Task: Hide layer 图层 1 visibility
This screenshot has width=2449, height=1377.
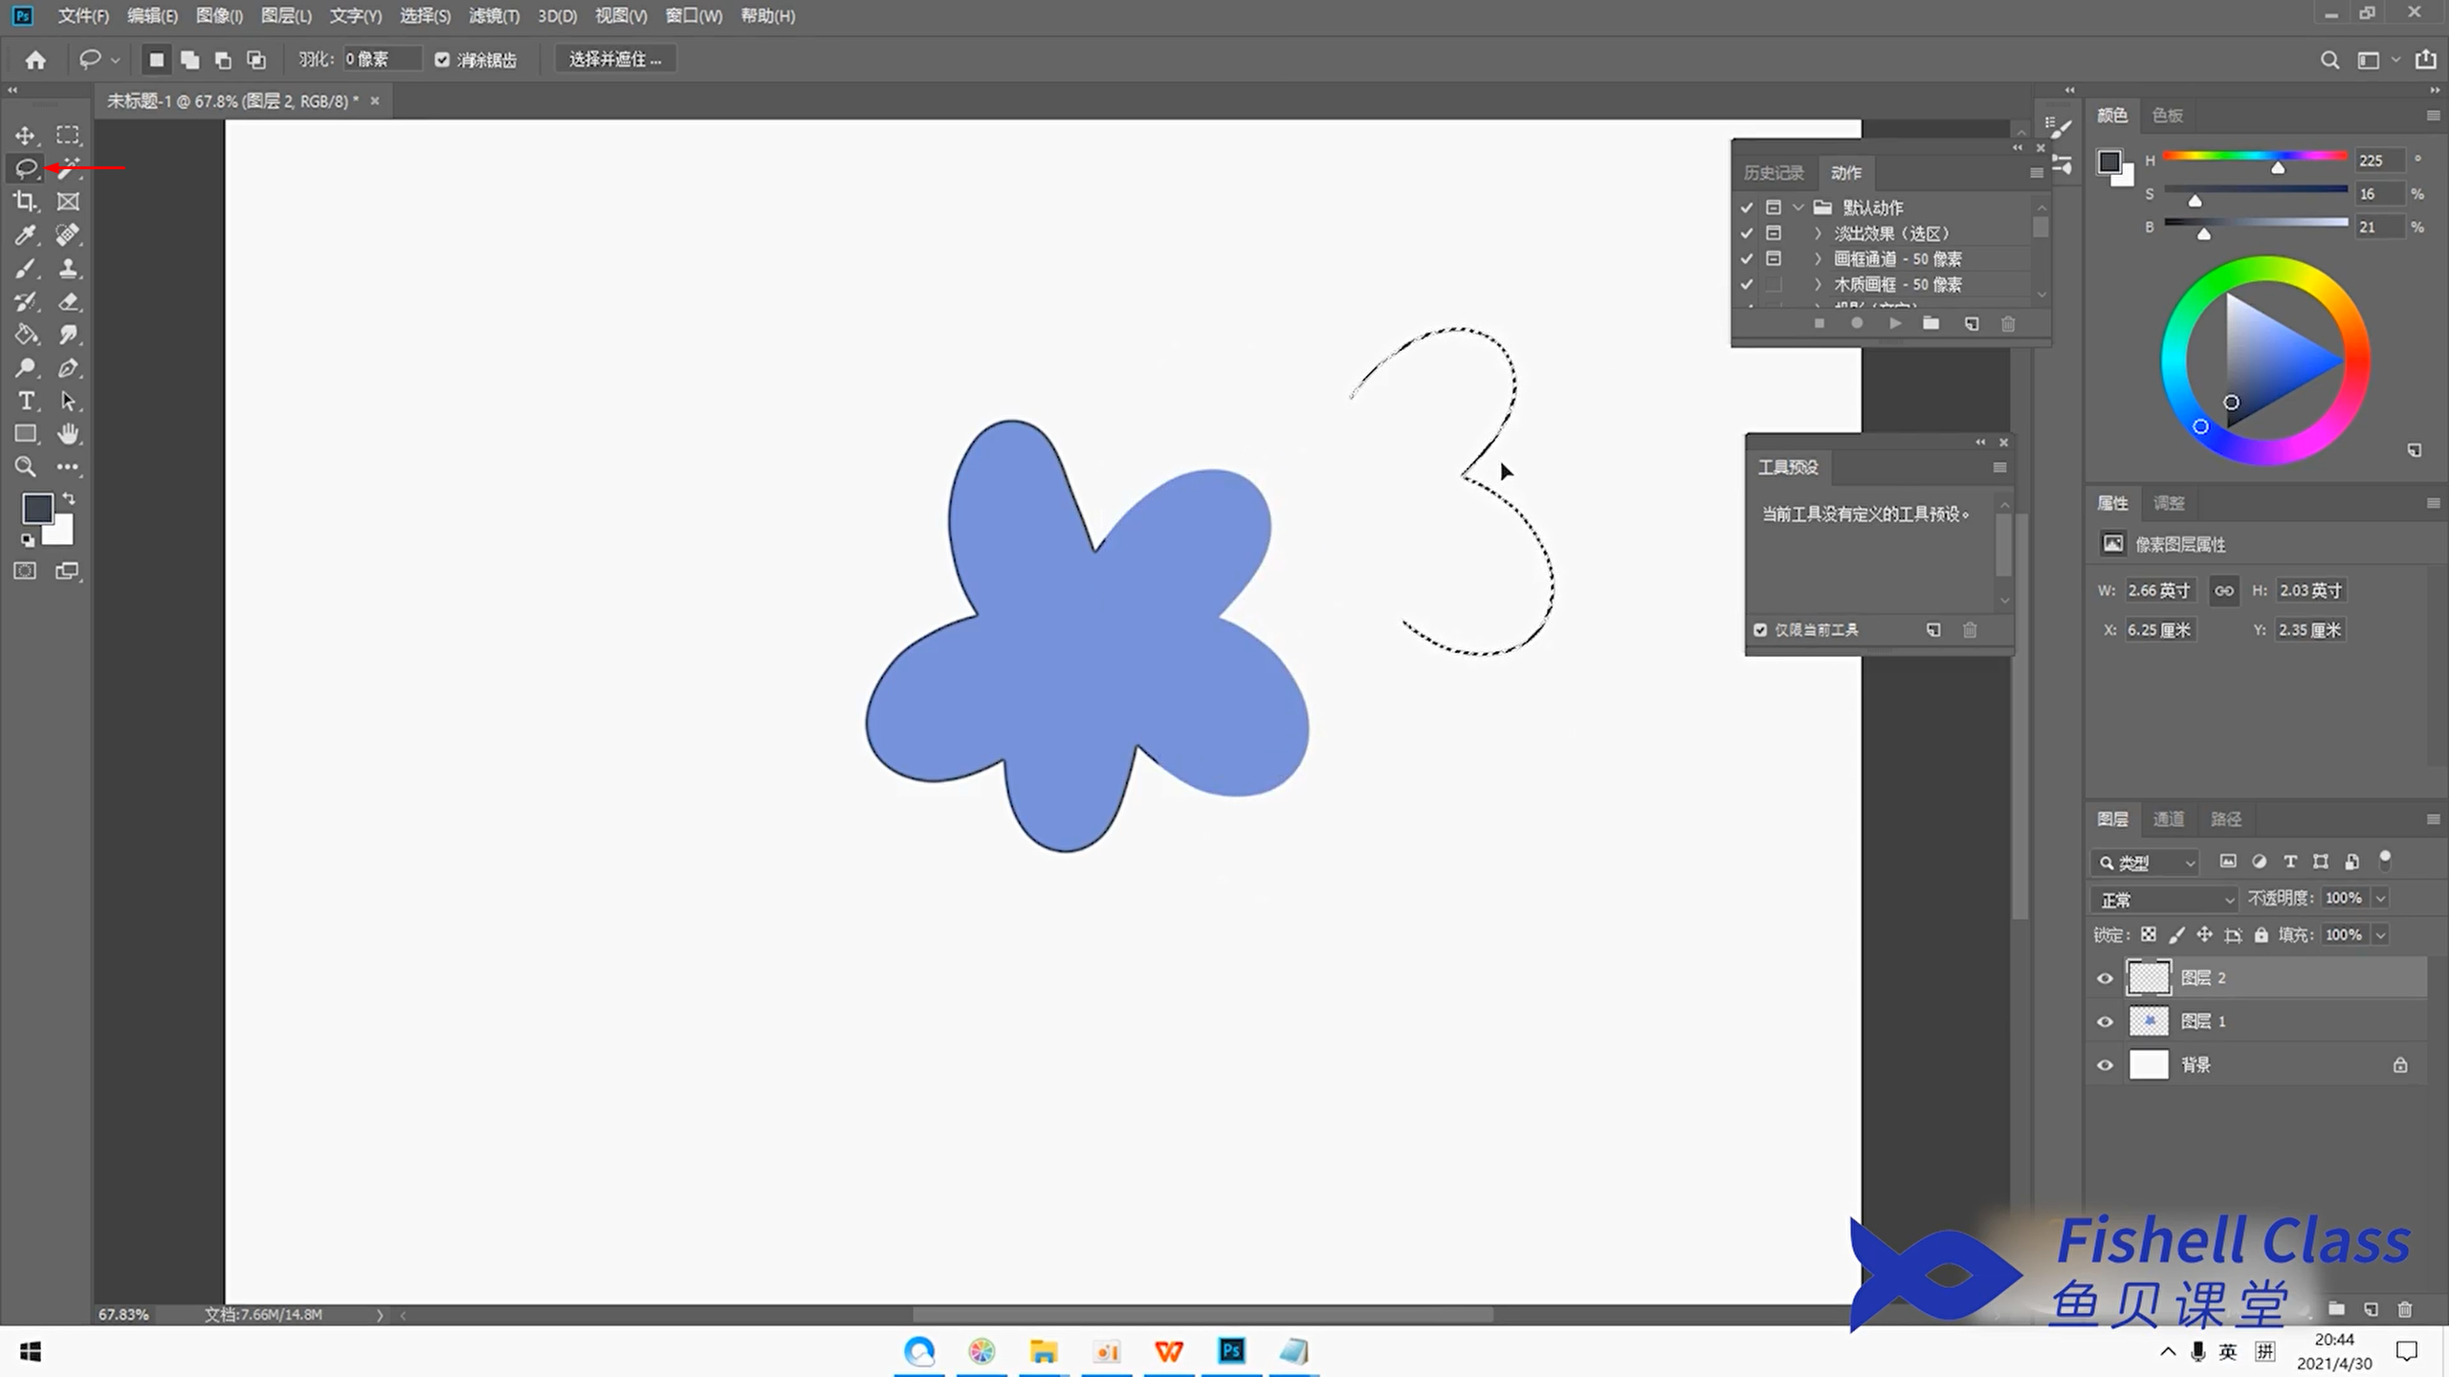Action: pos(2105,1021)
